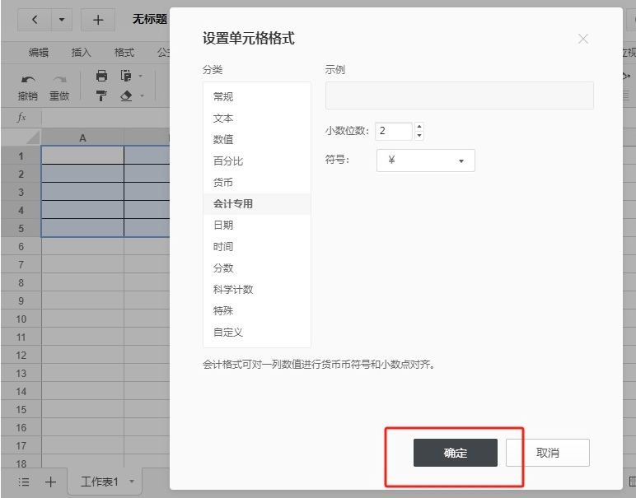Select 常规 in category list

click(x=223, y=96)
